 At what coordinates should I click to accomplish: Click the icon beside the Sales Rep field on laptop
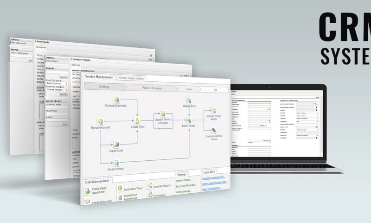coord(317,138)
